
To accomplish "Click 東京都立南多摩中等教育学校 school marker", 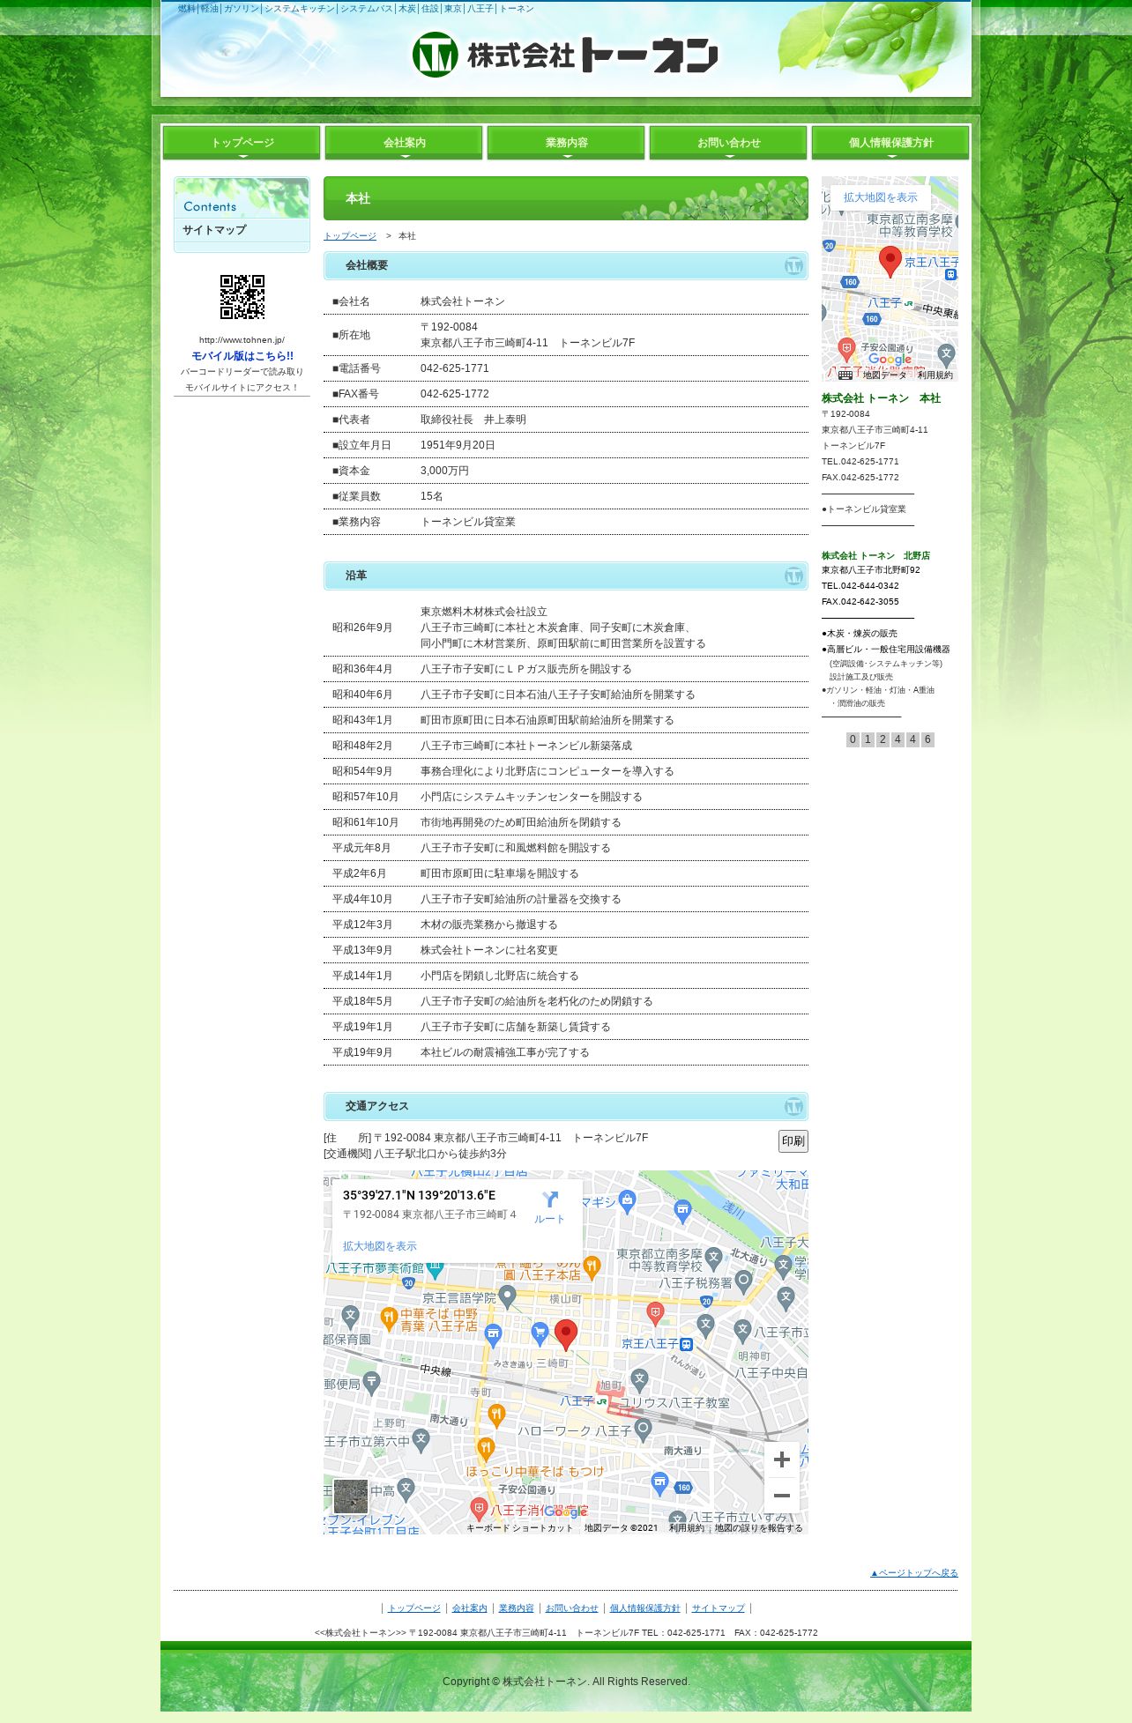I will [714, 1259].
